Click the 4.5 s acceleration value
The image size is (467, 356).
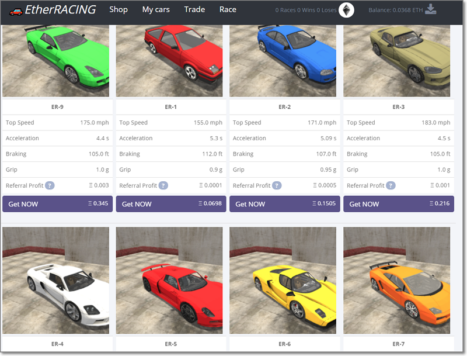pyautogui.click(x=444, y=139)
